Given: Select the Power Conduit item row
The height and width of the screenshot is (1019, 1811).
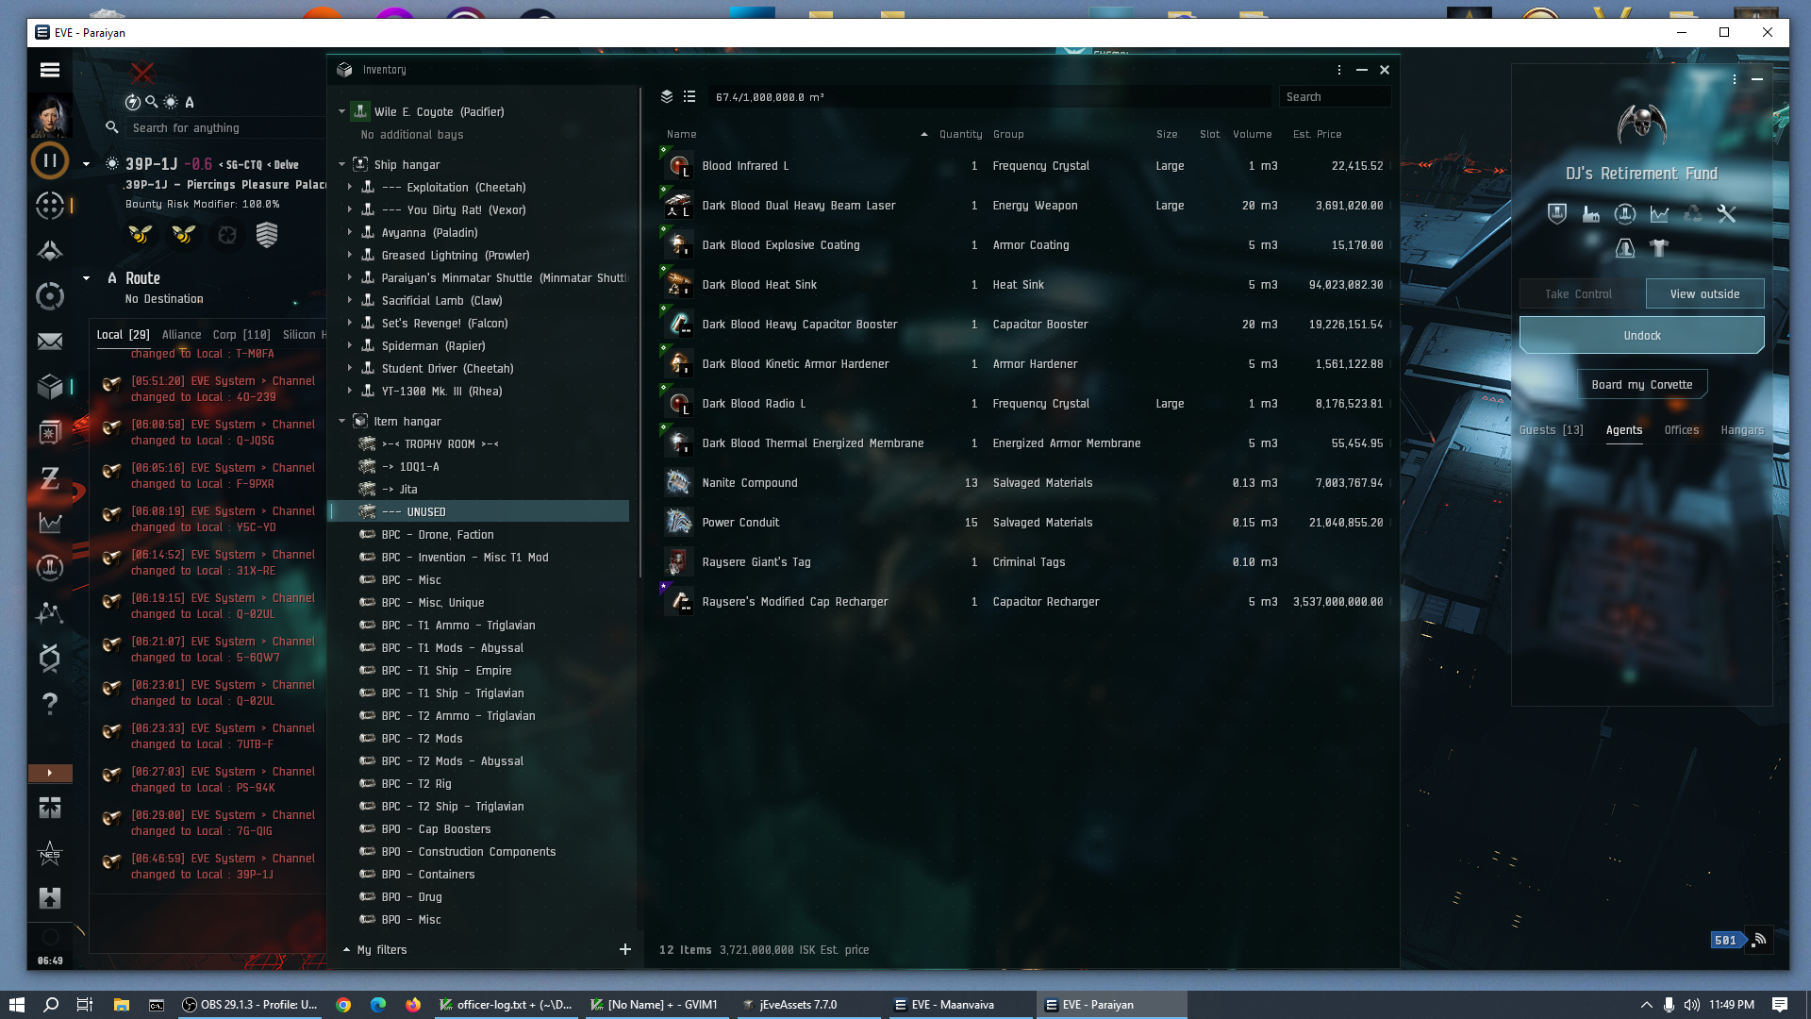Looking at the screenshot, I should point(1025,522).
